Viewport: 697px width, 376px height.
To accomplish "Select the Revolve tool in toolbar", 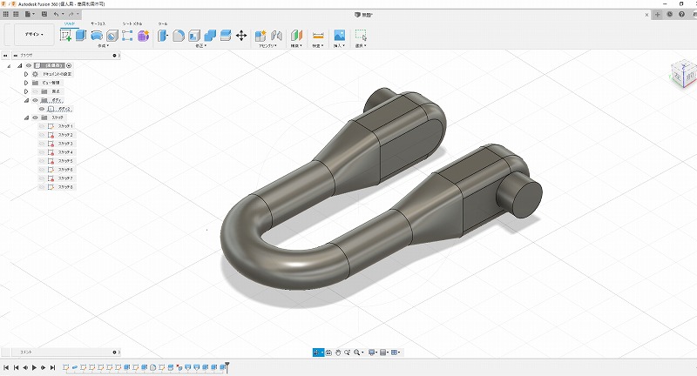I will [97, 35].
